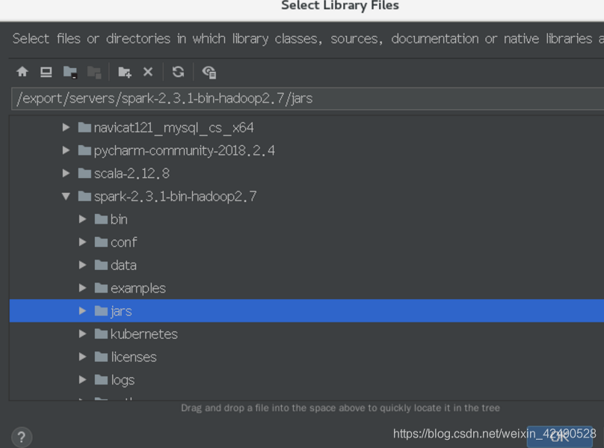The image size is (604, 448).
Task: Go to Home directory icon
Action: pos(22,72)
